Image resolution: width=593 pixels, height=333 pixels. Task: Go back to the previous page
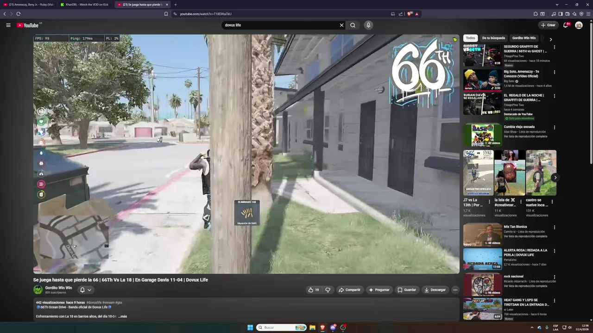5,14
